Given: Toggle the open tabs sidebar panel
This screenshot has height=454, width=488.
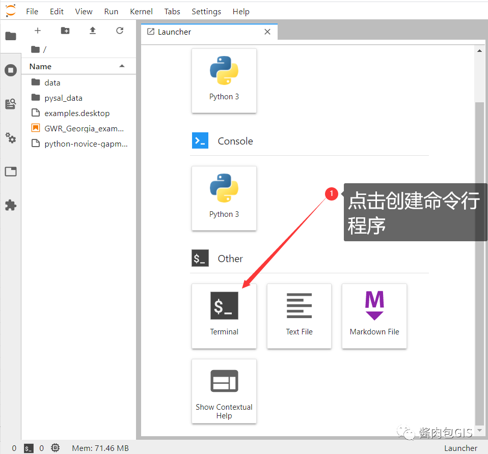Looking at the screenshot, I should [11, 172].
